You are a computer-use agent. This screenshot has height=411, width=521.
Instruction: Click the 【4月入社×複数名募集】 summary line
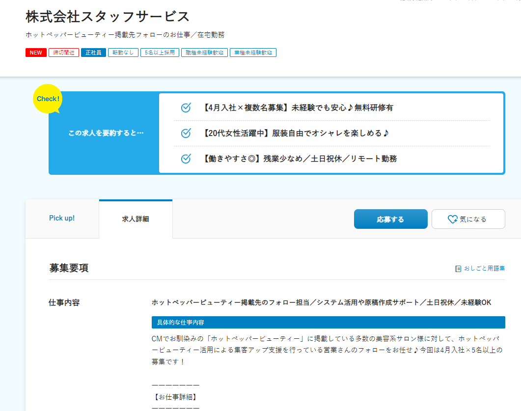[x=298, y=108]
